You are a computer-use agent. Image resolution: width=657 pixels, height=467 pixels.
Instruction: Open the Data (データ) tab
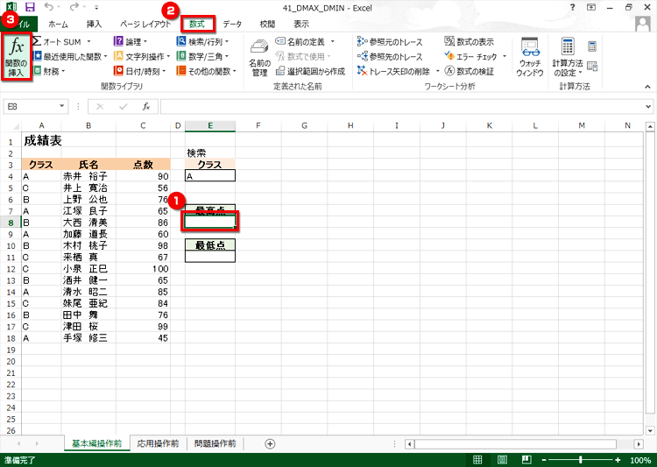coord(232,24)
